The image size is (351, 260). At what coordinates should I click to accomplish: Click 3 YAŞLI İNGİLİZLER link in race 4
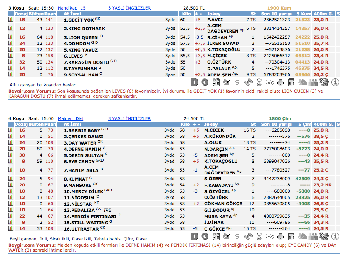point(129,118)
